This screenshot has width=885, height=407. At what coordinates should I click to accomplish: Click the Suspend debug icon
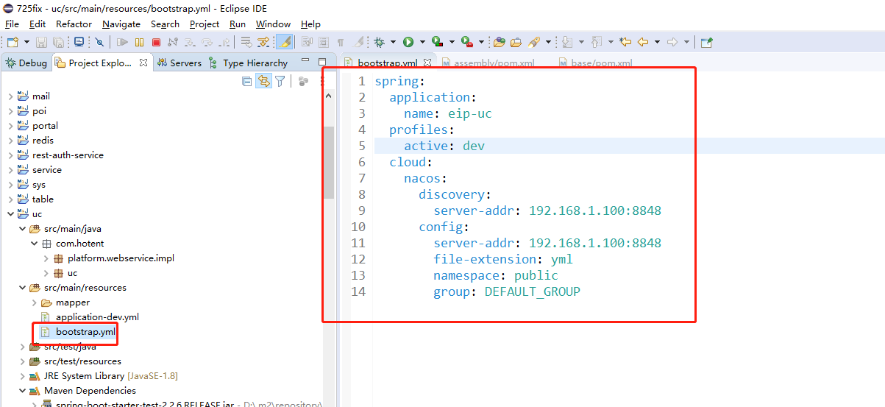(x=139, y=43)
